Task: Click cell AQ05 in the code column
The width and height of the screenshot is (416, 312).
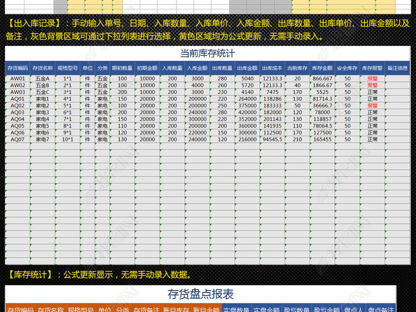Action: coord(18,126)
